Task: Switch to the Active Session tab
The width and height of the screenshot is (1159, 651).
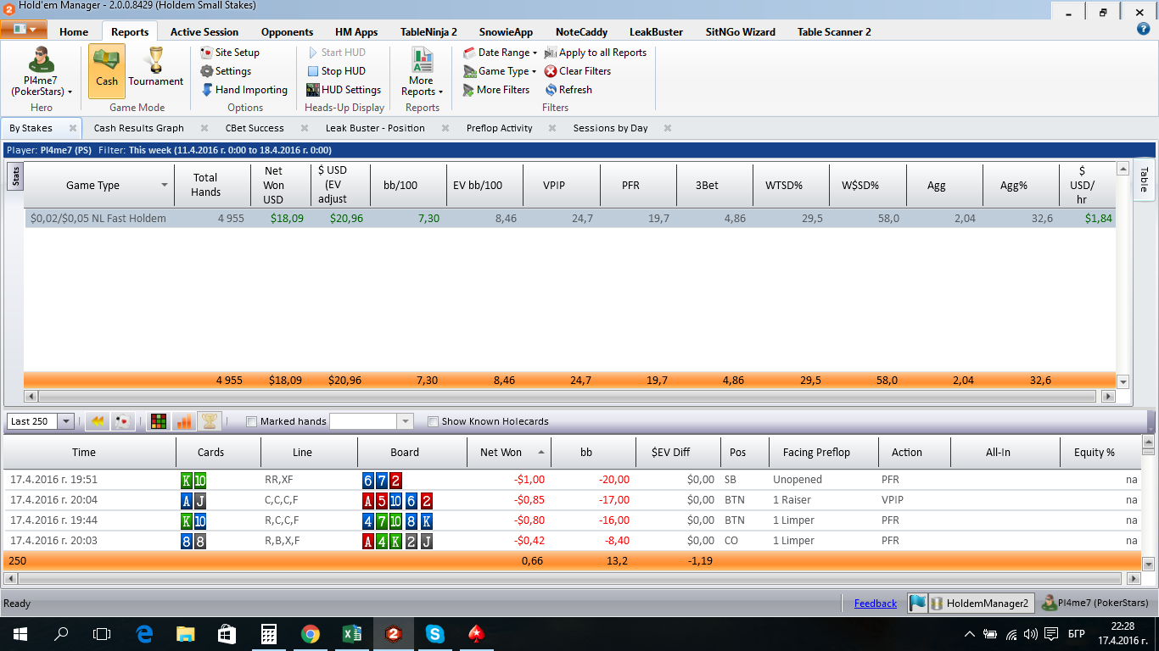Action: [204, 32]
